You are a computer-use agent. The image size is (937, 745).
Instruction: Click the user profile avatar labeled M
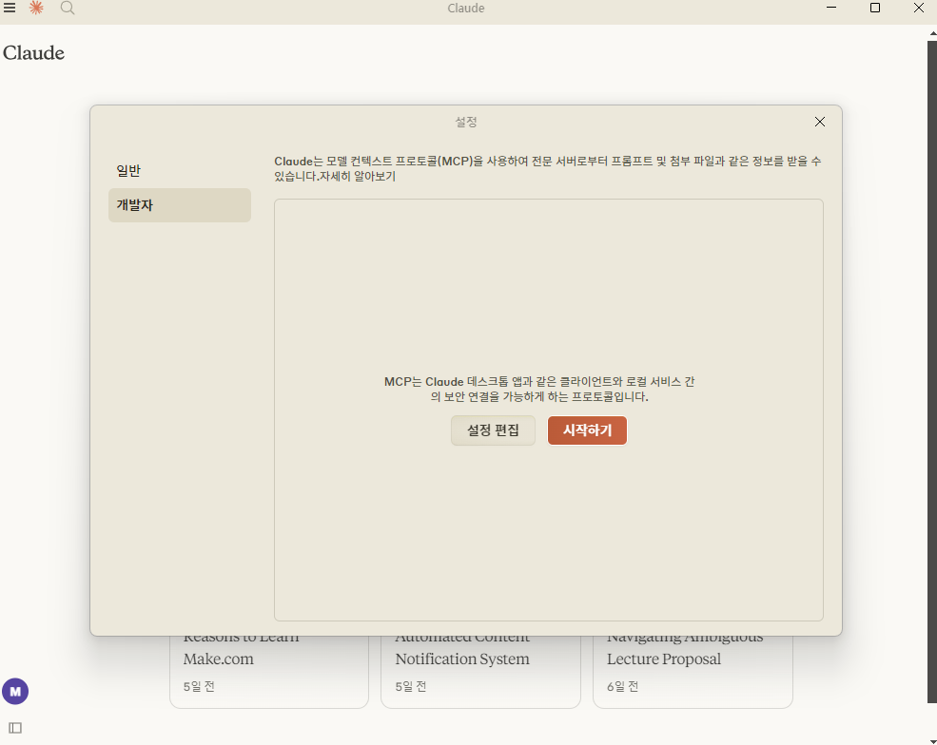(15, 691)
